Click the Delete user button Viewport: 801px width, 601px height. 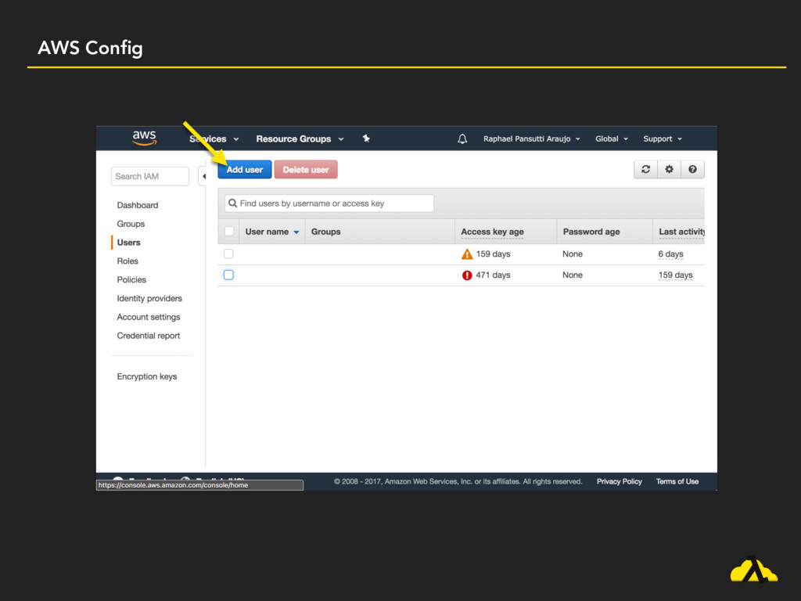coord(306,170)
